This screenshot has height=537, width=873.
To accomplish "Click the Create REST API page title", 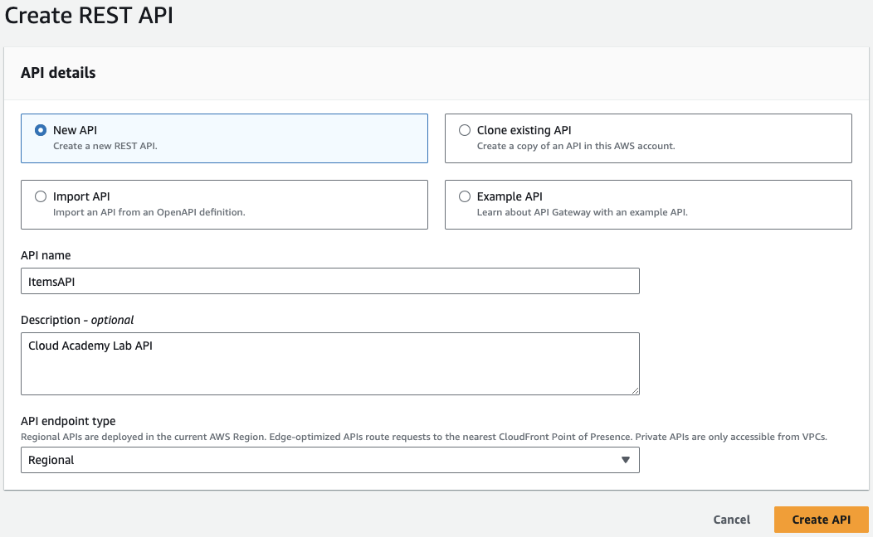I will coord(88,15).
